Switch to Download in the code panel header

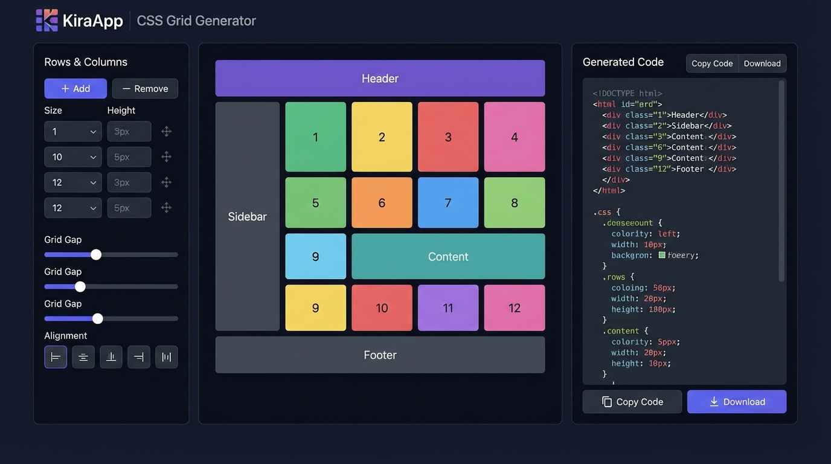tap(762, 63)
